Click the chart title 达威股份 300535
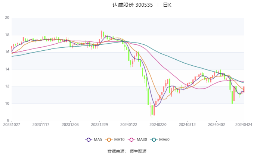Viewport: 254px width, 154px height. (133, 5)
